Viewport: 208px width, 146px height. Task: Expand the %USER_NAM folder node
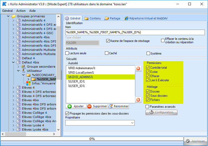(28, 79)
